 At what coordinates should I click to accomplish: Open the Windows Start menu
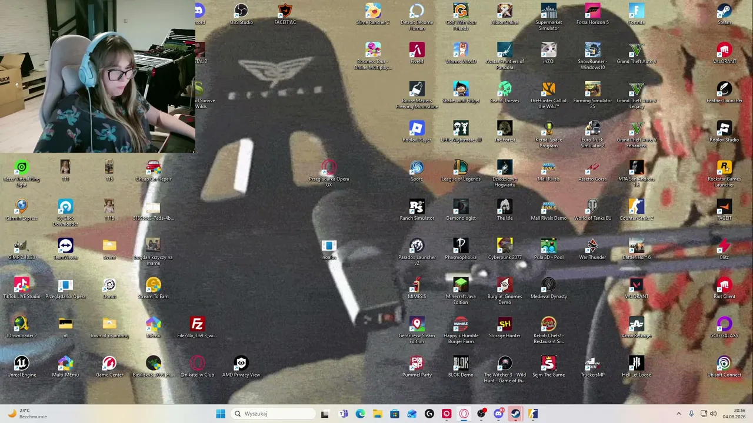tap(221, 414)
